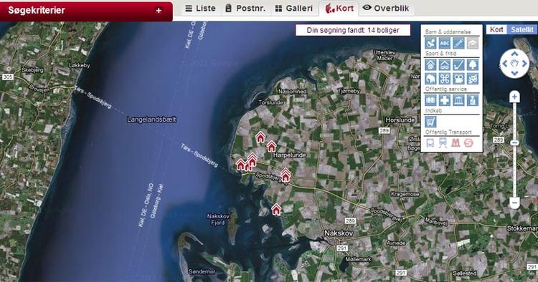
Task: Click the hand icon in the pan control
Action: pos(514,63)
